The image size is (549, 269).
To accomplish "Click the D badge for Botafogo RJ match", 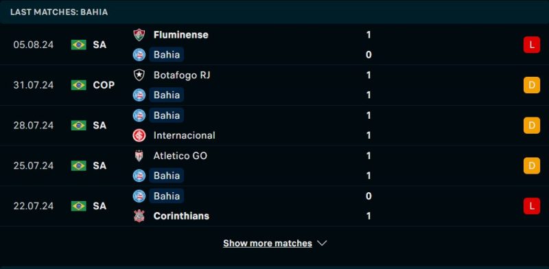I will click(x=531, y=85).
